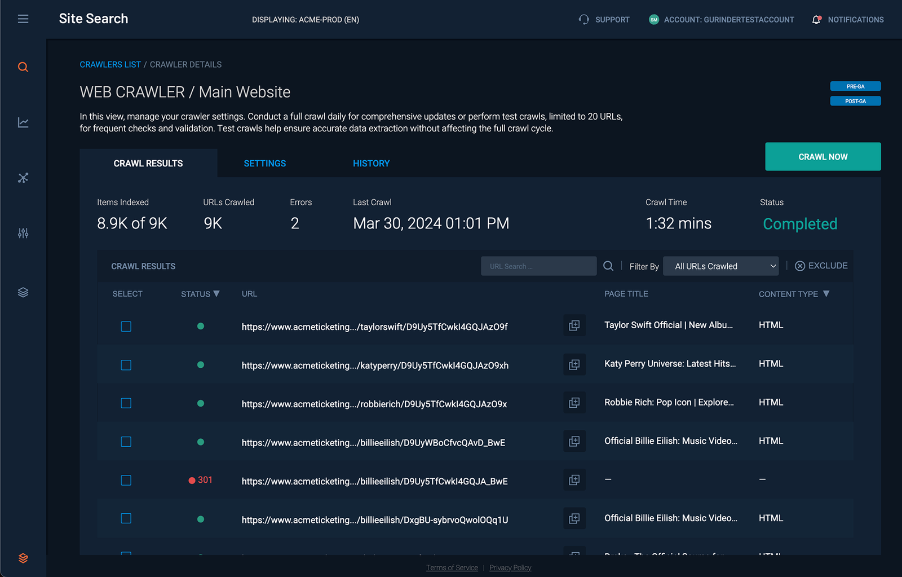Click the EXCLUDE label
This screenshot has width=902, height=577.
click(828, 266)
